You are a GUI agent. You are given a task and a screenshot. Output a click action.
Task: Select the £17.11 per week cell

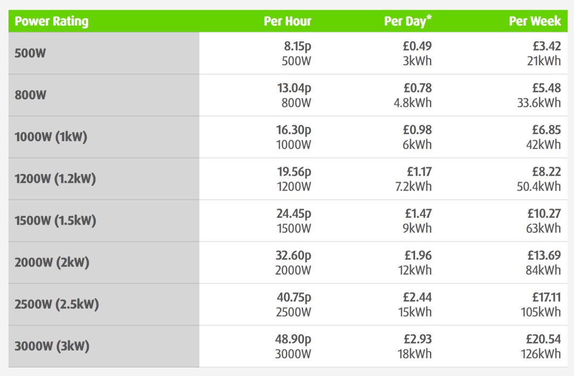click(544, 297)
